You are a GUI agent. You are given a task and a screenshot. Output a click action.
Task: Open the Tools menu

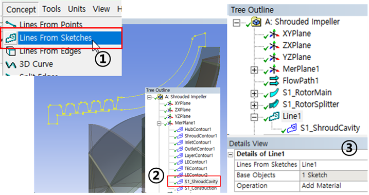(x=51, y=9)
